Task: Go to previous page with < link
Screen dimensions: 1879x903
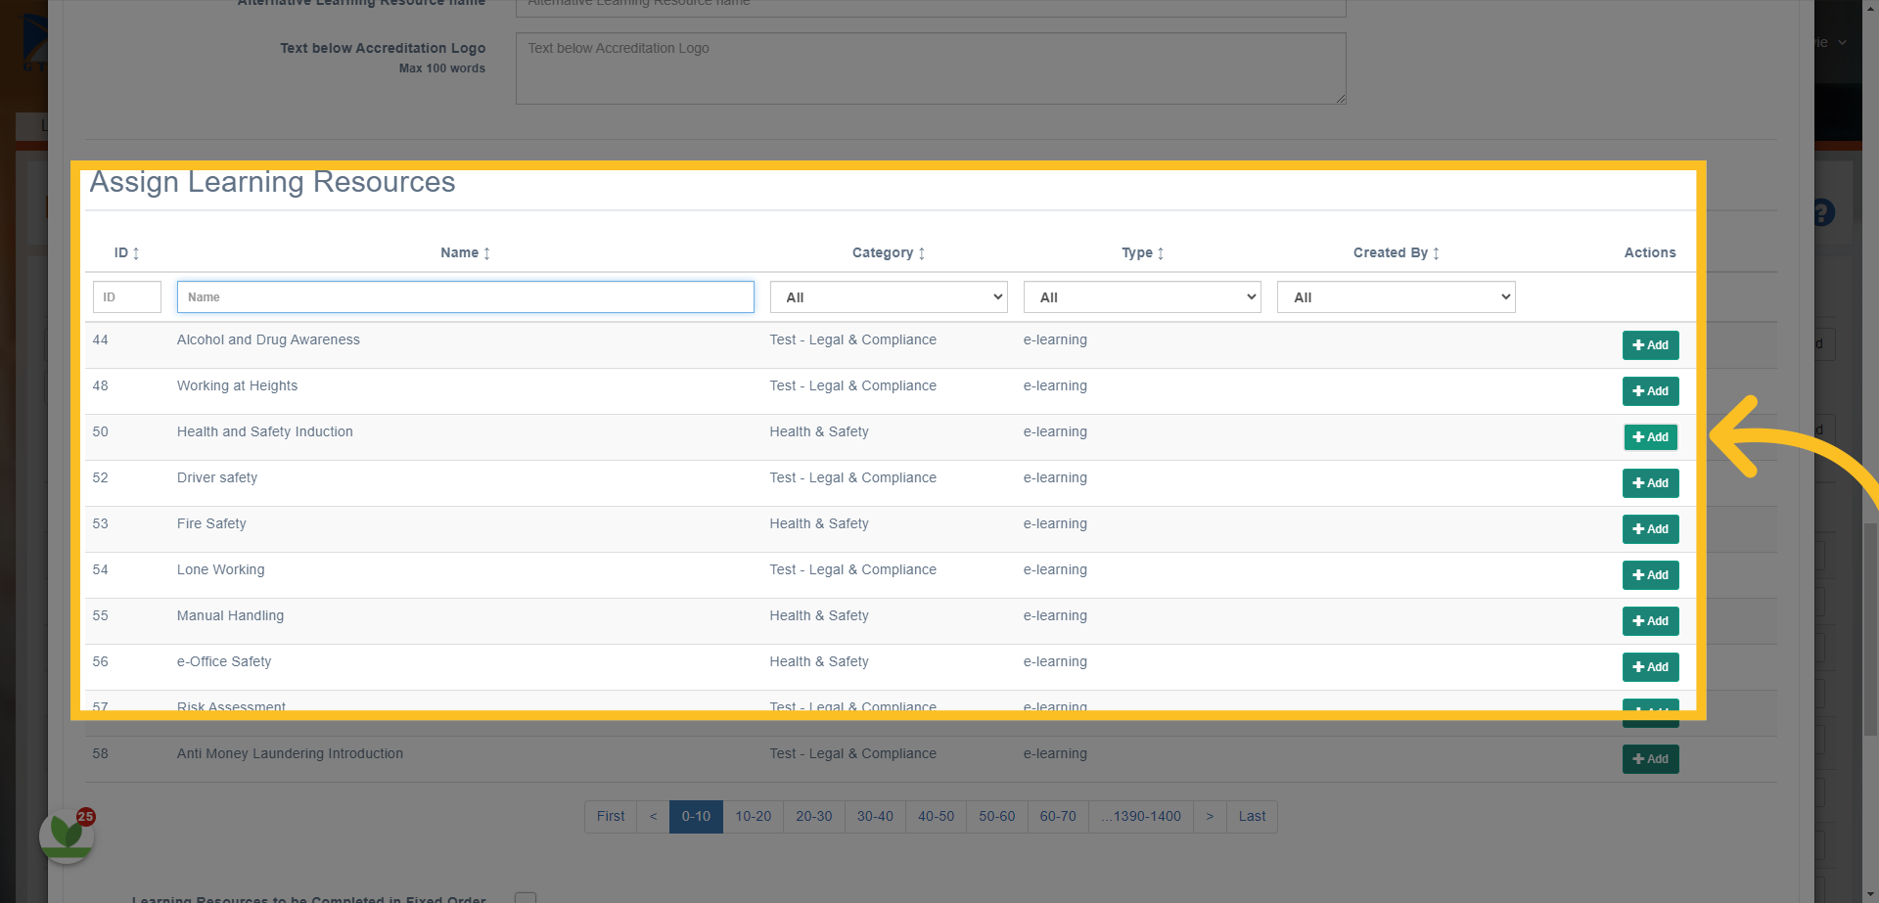Action: point(653,817)
